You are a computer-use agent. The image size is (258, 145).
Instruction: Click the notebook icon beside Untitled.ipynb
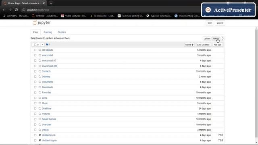40,135
